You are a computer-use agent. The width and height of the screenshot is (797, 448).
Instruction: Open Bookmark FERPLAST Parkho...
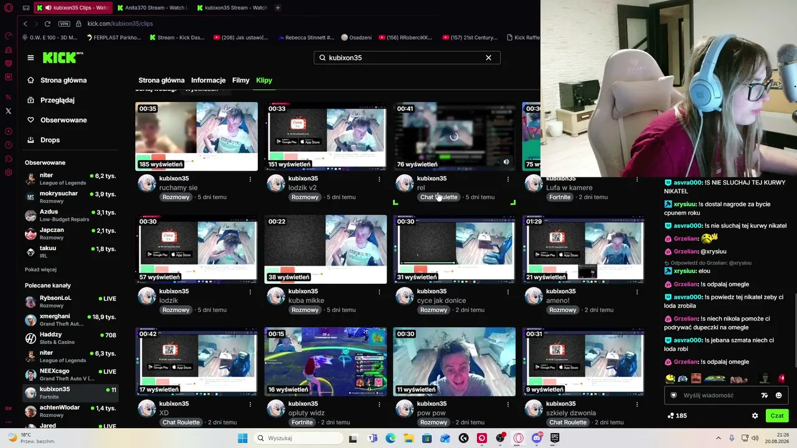113,37
